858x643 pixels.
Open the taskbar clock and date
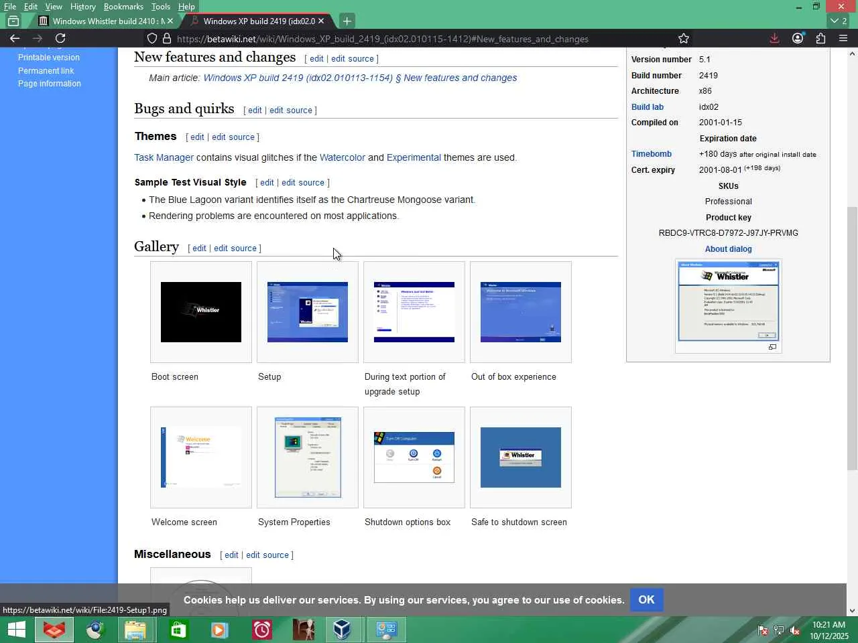(x=829, y=630)
